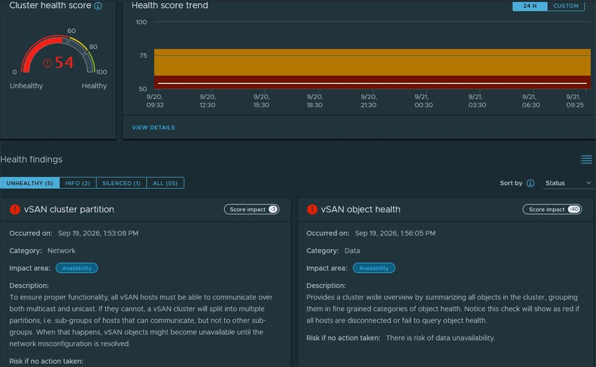Open the Sort by Status dropdown
Image resolution: width=596 pixels, height=367 pixels.
568,183
